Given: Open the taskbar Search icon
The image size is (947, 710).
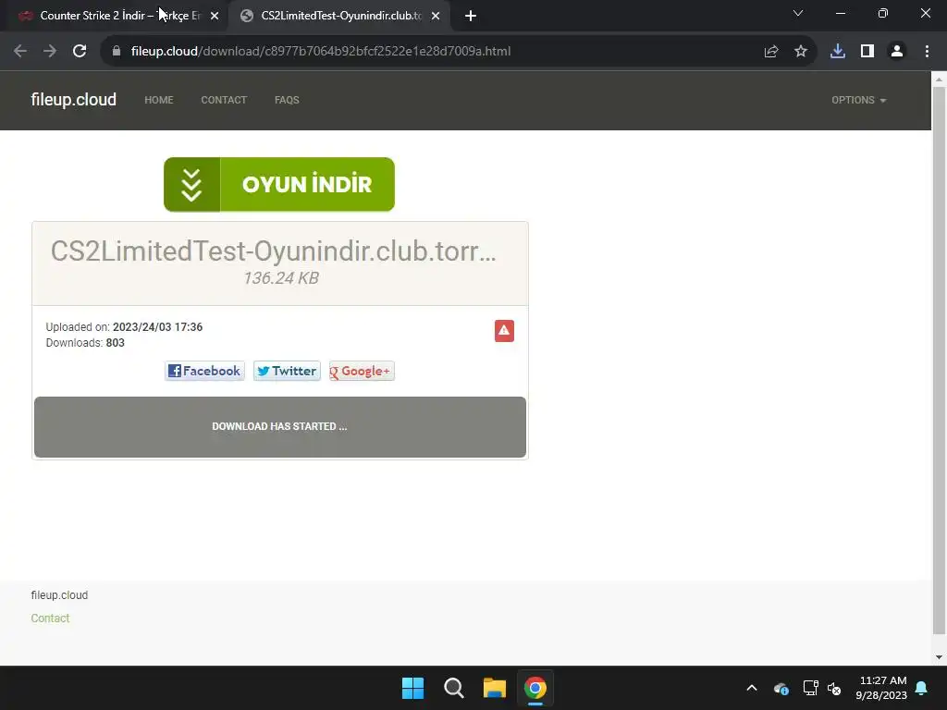Looking at the screenshot, I should 453,688.
